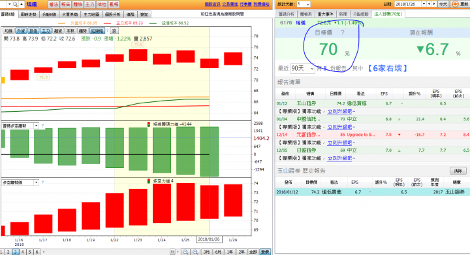Image resolution: width=470 pixels, height=255 pixels.
Task: Open the stock code dropdown arrow
Action: click(x=9, y=4)
